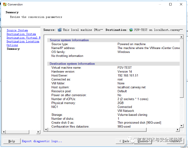Screen dimensions: 188x148
Task: Click the root connected-as value
Action: click(120, 79)
